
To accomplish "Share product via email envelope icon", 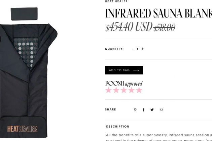I will tap(162, 110).
